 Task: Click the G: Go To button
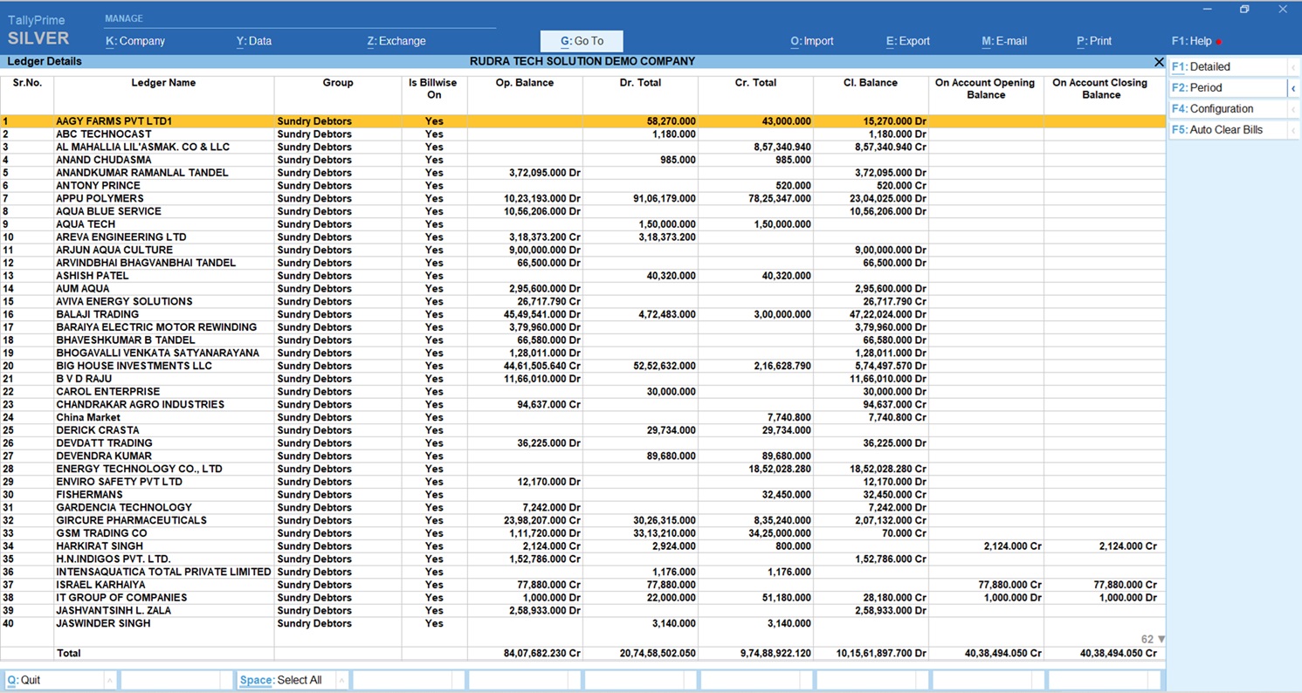click(582, 41)
